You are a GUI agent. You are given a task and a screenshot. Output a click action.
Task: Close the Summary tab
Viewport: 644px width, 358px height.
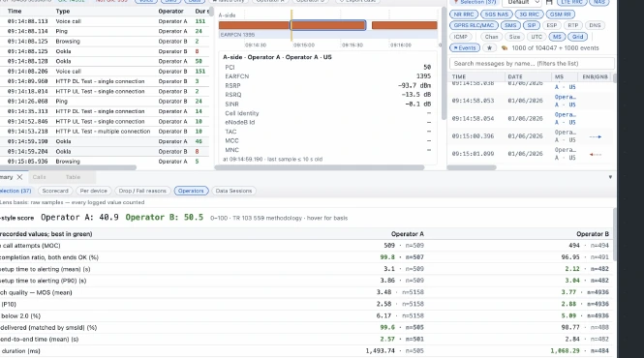tap(19, 177)
